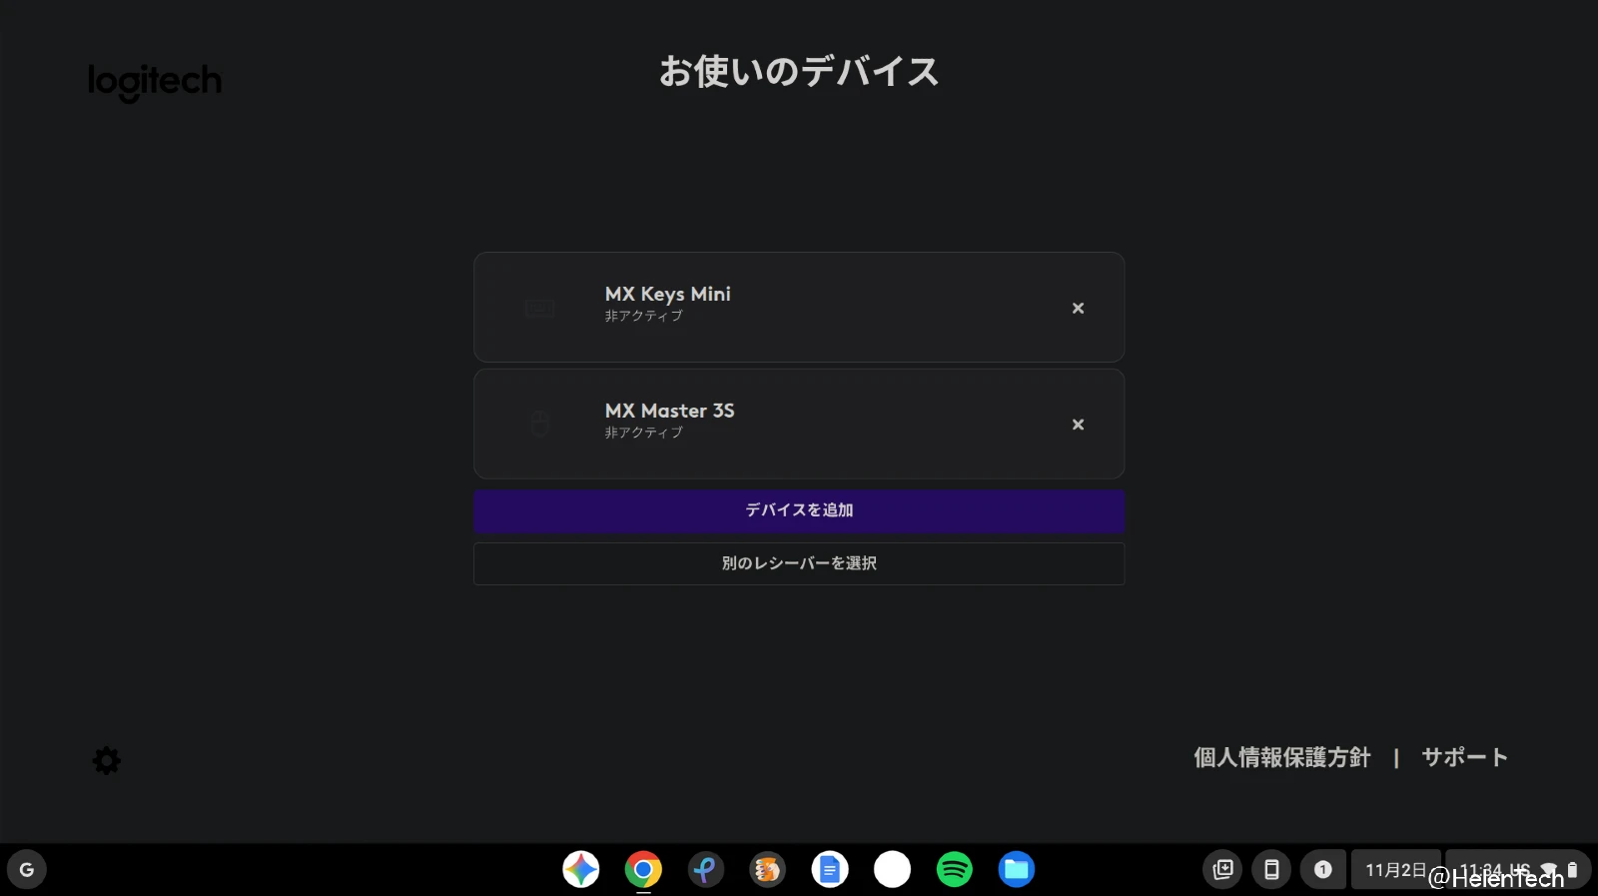Open the 個人情報保護方針 link

point(1282,757)
